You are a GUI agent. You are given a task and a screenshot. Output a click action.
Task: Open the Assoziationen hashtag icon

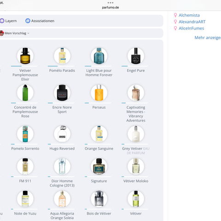[x=28, y=21]
